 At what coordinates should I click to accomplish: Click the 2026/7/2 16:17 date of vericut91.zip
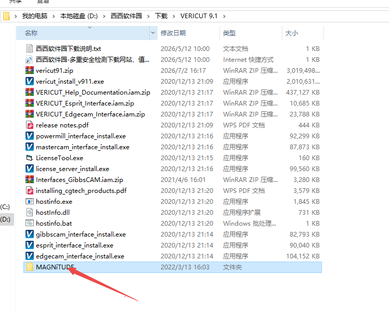click(183, 71)
